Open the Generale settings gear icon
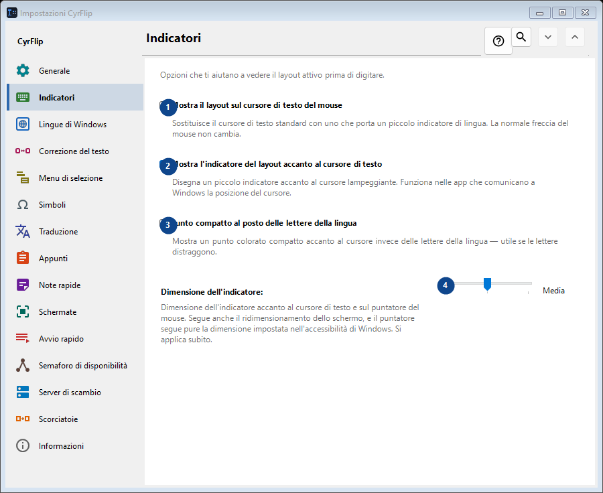The height and width of the screenshot is (493, 603). [x=23, y=71]
